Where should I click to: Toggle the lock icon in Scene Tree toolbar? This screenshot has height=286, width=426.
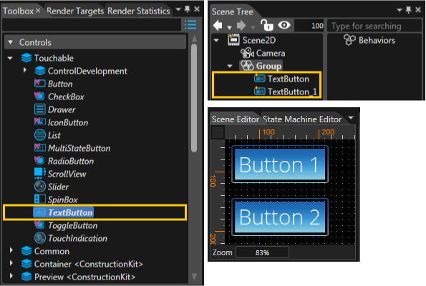coord(267,25)
